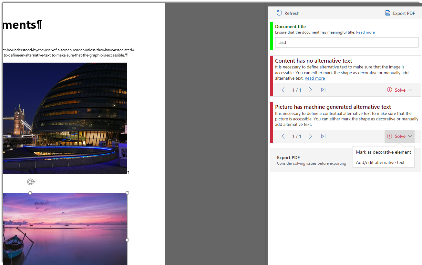422x265 pixels.
Task: Select the City Hall building night photo
Action: (x=65, y=118)
